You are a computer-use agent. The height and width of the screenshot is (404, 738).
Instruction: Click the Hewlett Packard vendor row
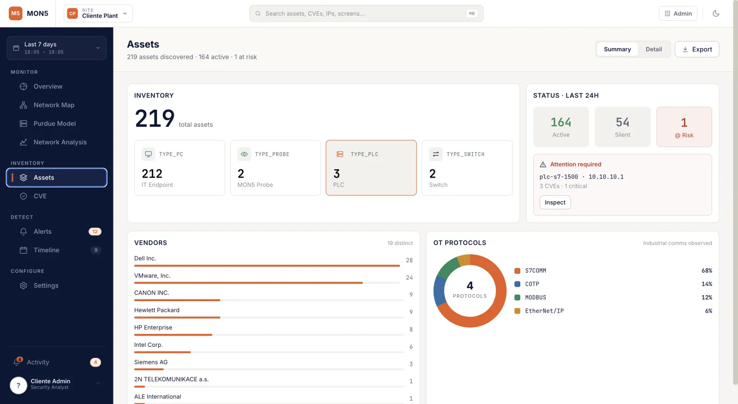(x=274, y=312)
